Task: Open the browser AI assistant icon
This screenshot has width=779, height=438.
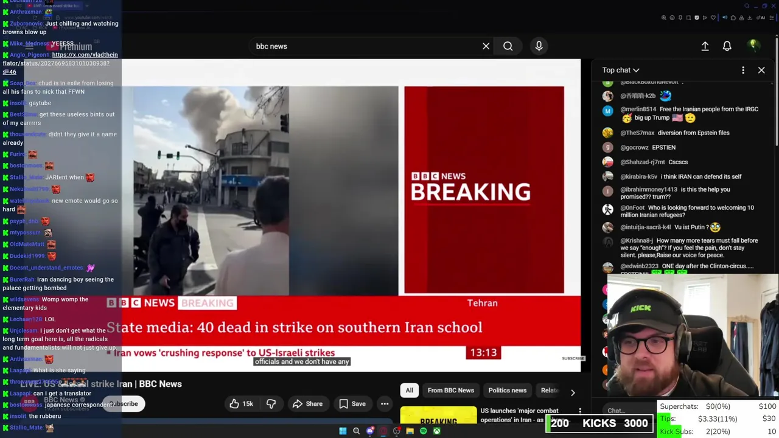Action: tap(761, 18)
